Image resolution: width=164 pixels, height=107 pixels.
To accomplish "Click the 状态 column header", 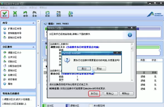I will pos(154,60).
